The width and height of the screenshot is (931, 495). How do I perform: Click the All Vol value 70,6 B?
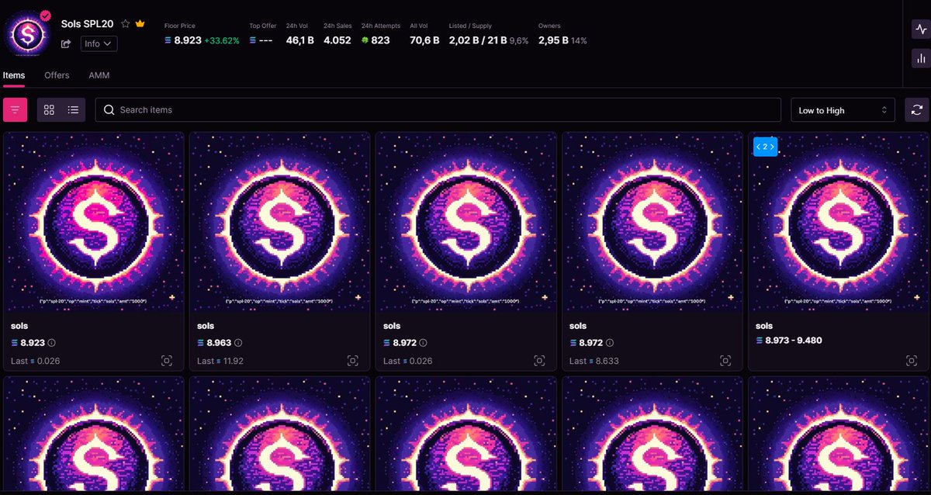pos(424,40)
